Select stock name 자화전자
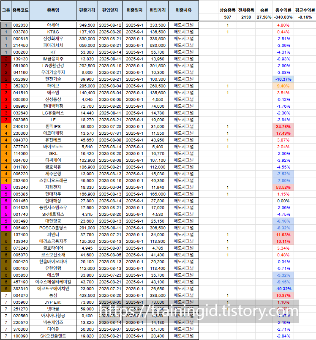This screenshot has width=316, height=340. (x=53, y=188)
